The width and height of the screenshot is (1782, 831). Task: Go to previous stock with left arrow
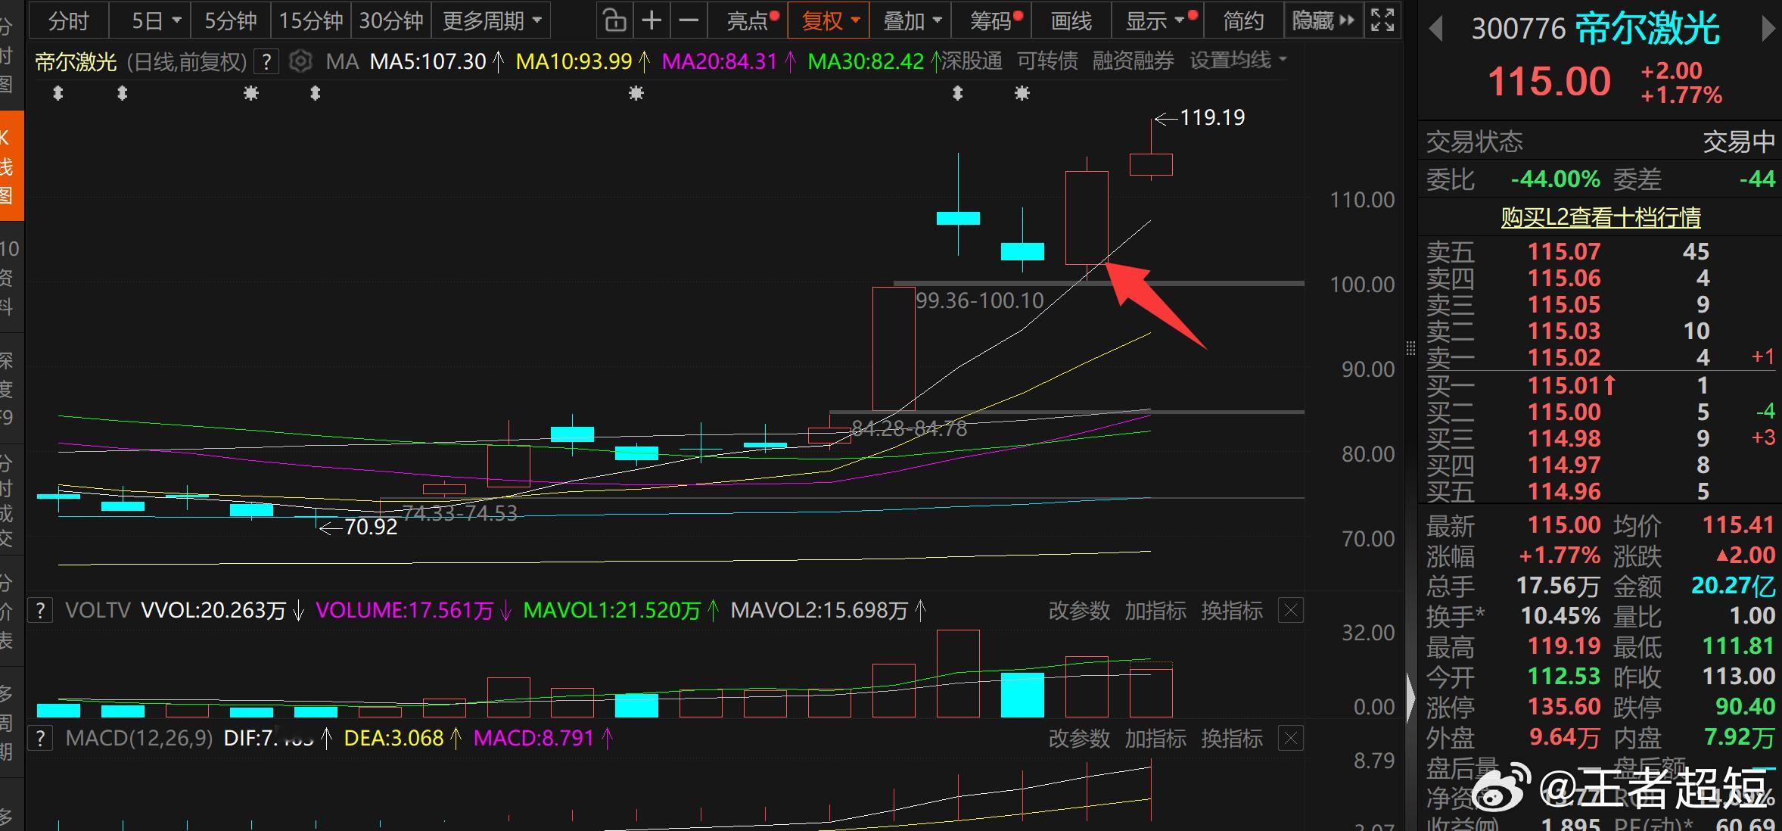click(x=1435, y=30)
